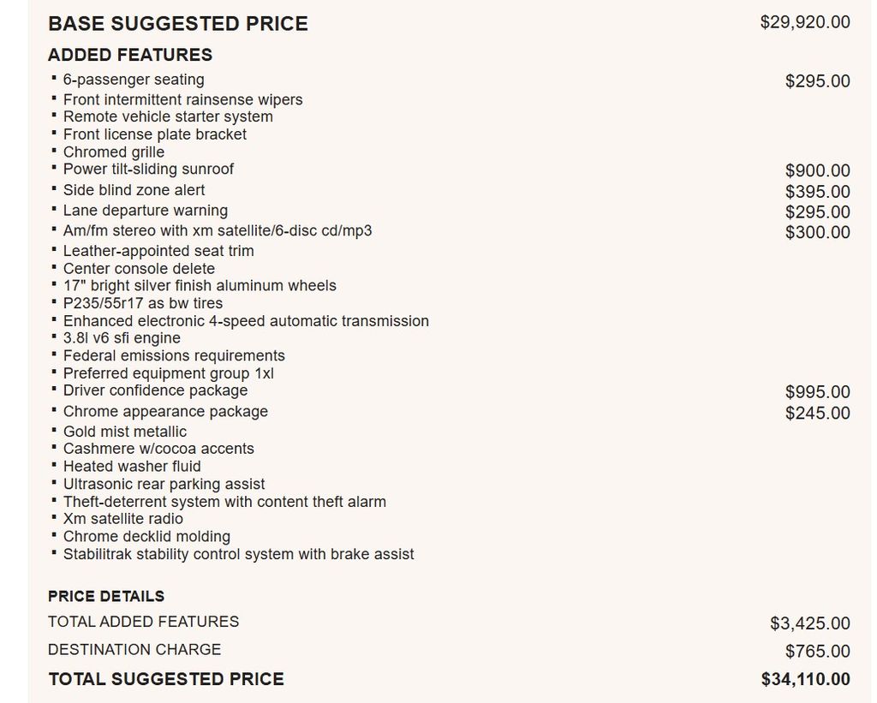
Task: Click the Leather-appointed seat trim item
Action: tap(158, 251)
